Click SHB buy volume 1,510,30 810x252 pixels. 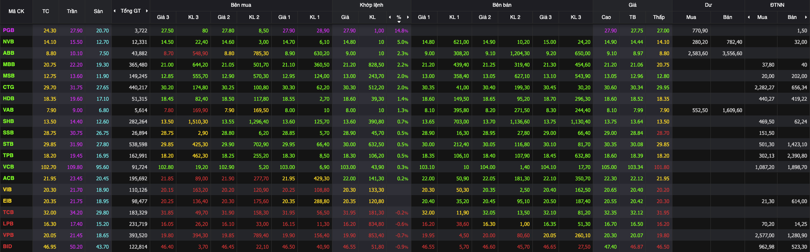click(198, 122)
